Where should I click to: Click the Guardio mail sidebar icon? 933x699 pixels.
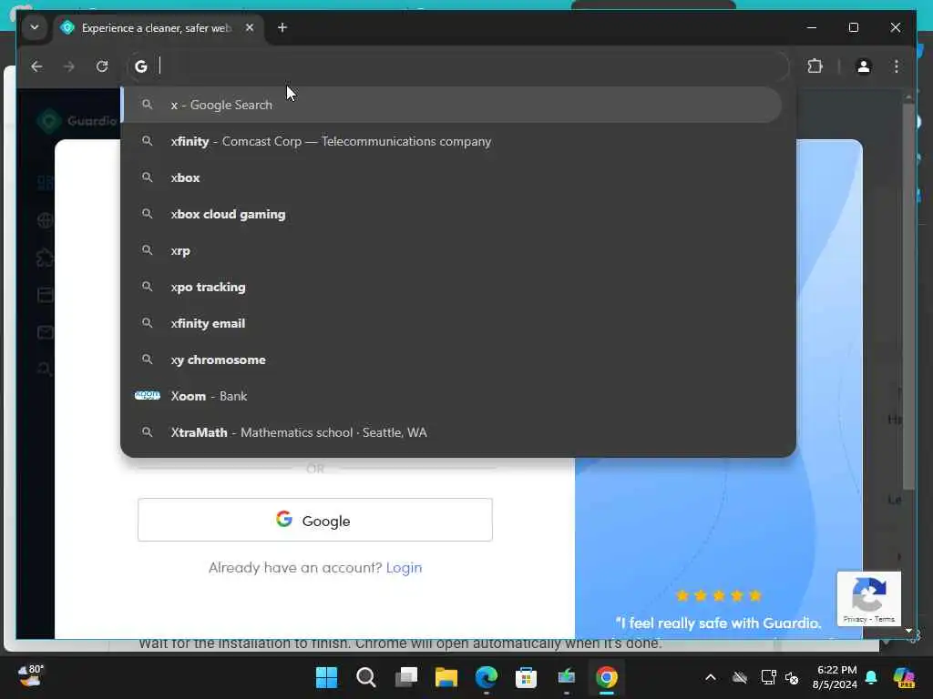point(46,332)
